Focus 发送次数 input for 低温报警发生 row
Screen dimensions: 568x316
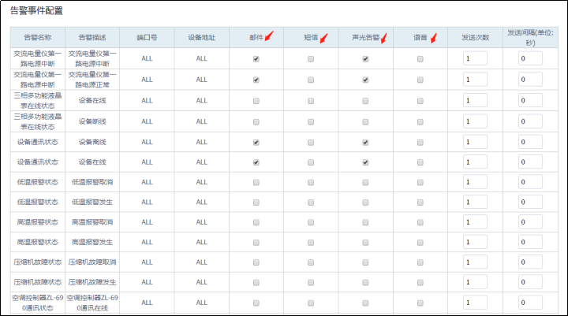(475, 203)
